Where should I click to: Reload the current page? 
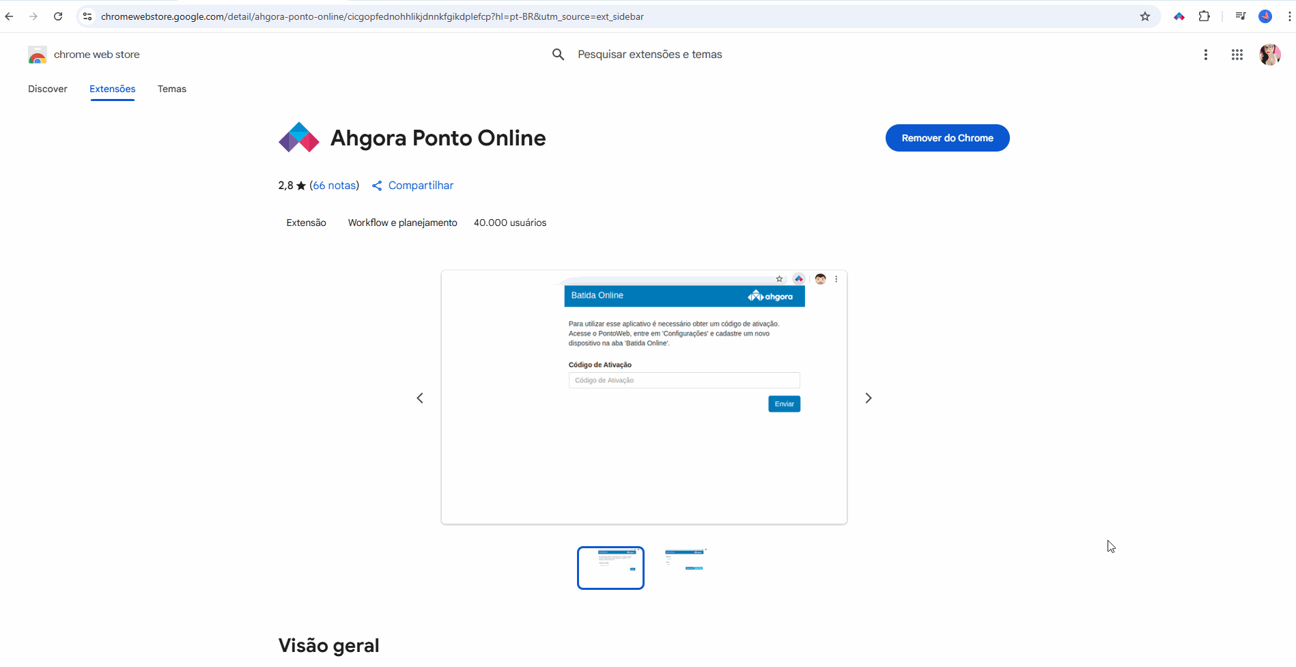point(58,16)
